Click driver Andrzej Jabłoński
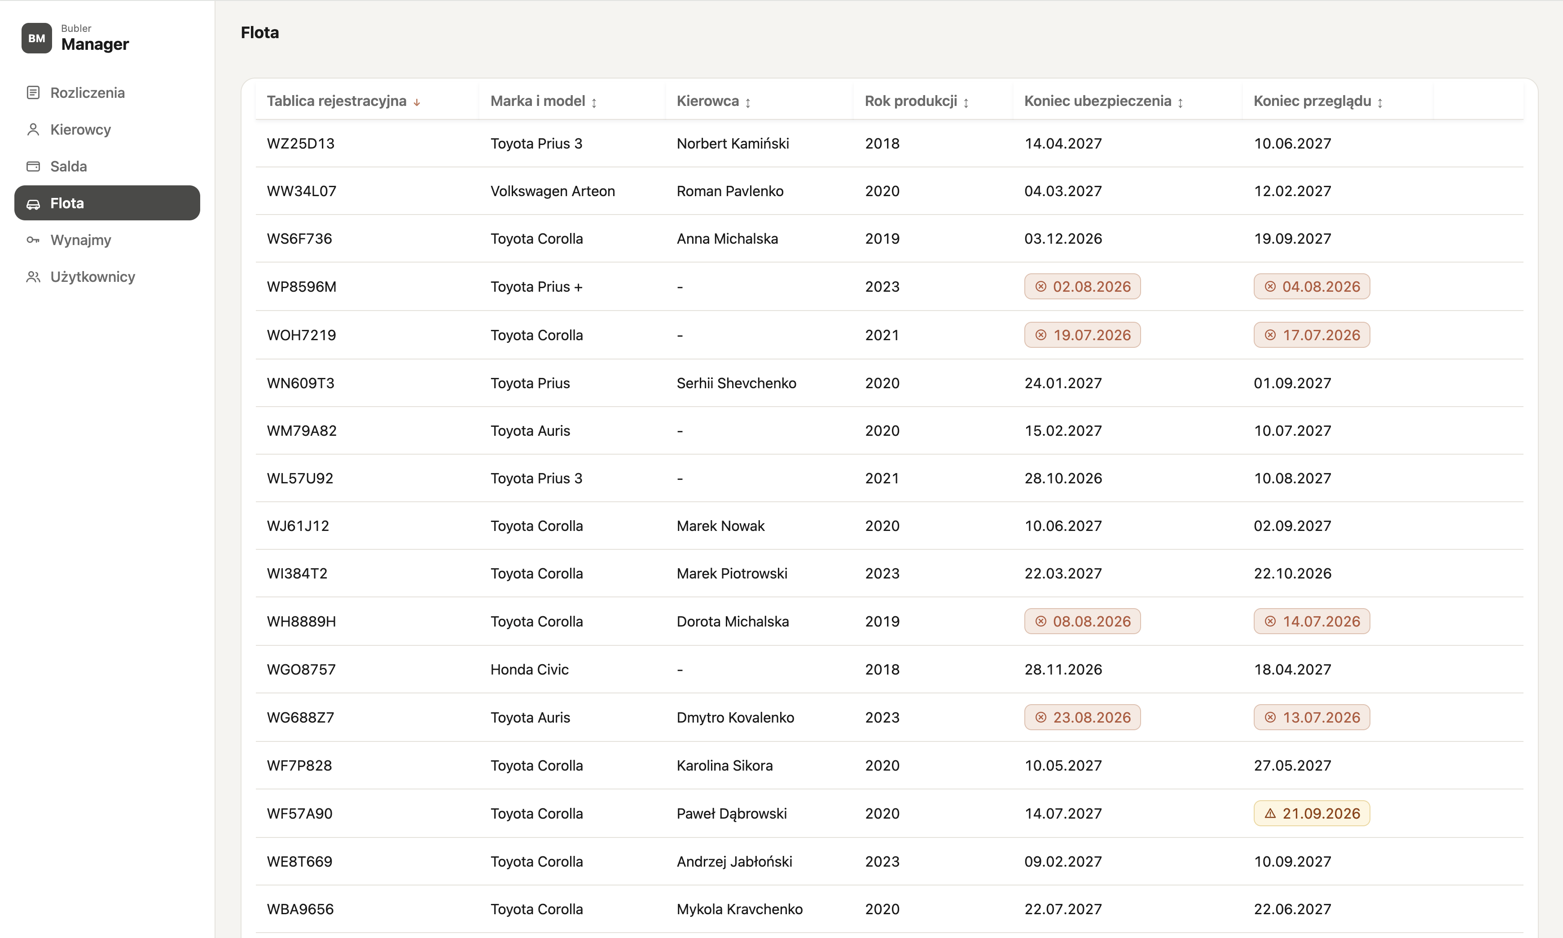This screenshot has height=938, width=1563. (x=734, y=862)
